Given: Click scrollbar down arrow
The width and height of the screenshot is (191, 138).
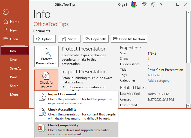Looking at the screenshot, I should click(188, 106).
